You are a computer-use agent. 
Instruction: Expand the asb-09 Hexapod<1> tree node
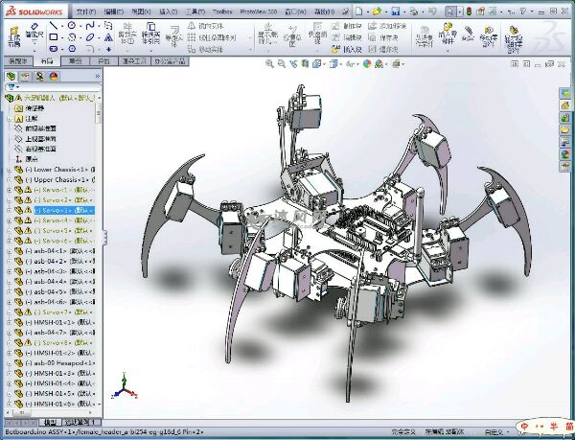coord(9,363)
